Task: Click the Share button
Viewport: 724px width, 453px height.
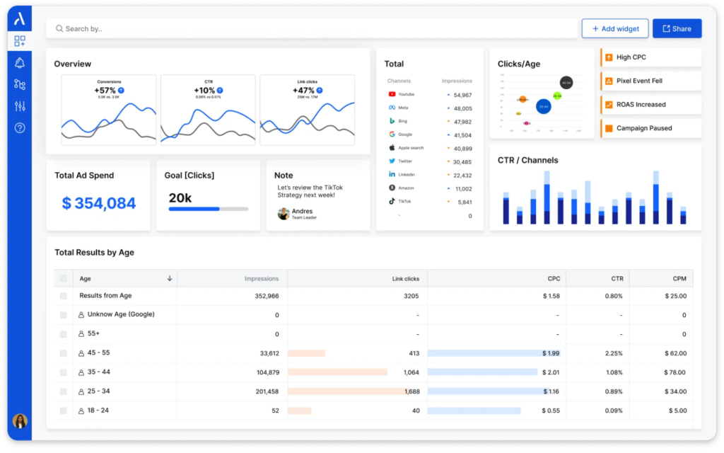Action: [x=677, y=28]
